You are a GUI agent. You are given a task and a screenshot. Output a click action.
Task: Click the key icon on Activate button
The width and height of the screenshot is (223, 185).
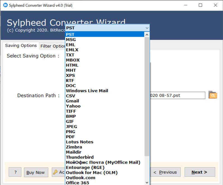click(55, 172)
